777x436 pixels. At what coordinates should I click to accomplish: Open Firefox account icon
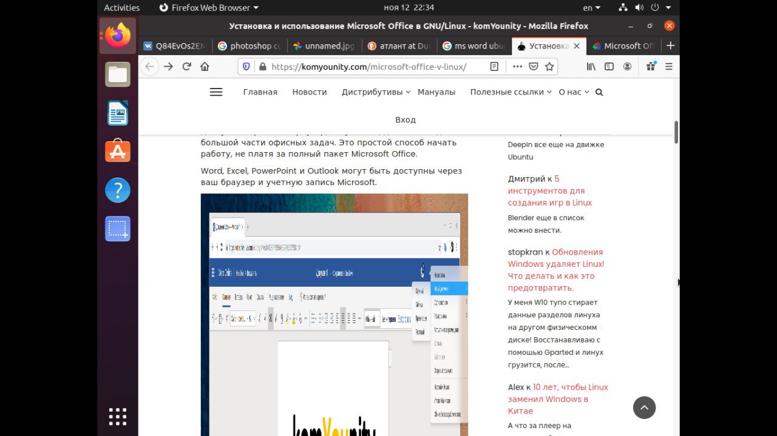tap(627, 67)
